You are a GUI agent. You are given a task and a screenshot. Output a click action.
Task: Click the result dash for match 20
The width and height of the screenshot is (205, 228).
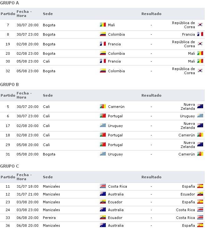151,53
